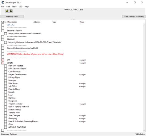The image size is (146, 136).
Task: Select the patreon.com/xAranaktu entry
Action: pos(24,34)
